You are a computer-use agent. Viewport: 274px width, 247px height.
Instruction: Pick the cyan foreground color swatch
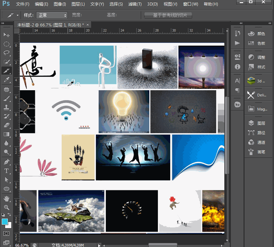(4, 221)
